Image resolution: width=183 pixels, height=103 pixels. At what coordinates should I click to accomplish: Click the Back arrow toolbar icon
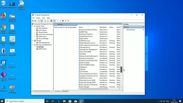(33, 21)
